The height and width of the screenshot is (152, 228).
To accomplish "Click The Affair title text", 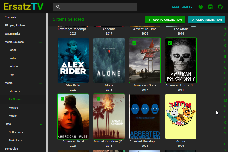I will (x=181, y=29).
